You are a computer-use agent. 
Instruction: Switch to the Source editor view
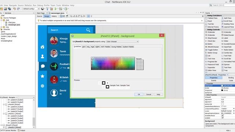[39, 16]
